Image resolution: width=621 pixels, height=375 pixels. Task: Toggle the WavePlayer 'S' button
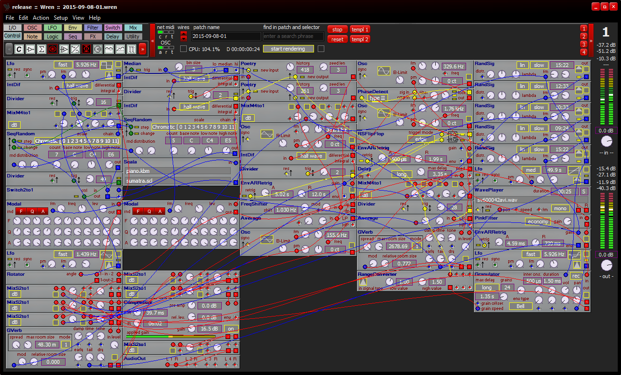click(584, 191)
